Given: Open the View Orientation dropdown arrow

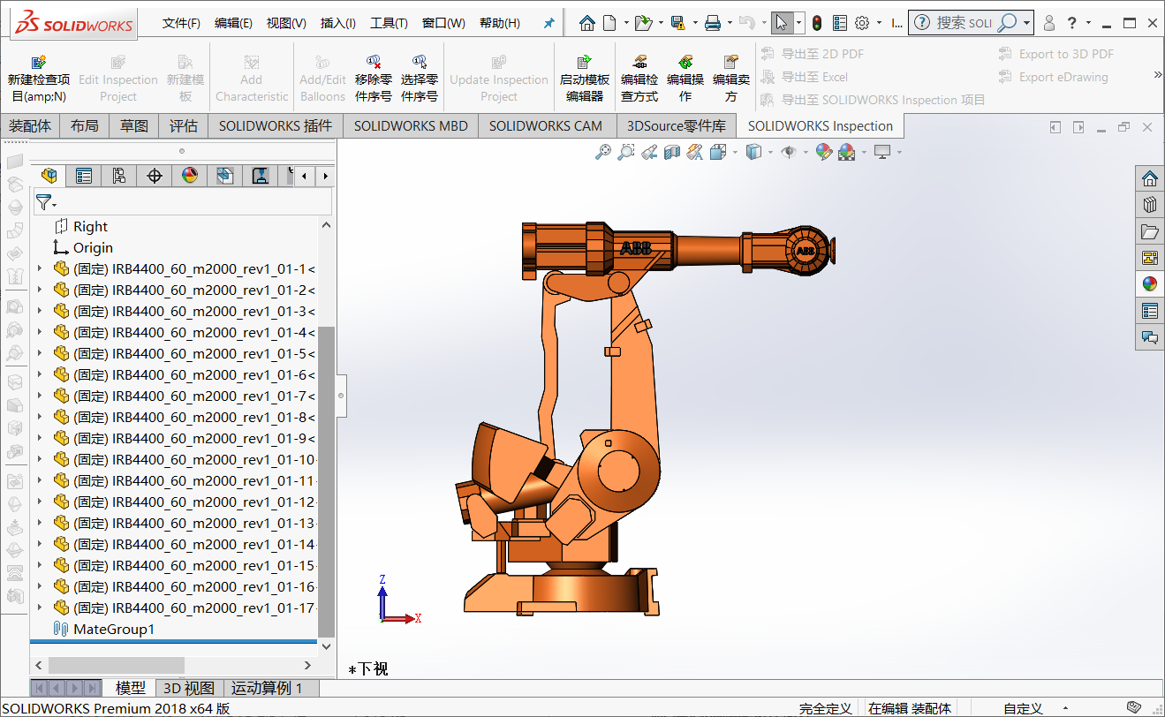Looking at the screenshot, I should pos(772,152).
